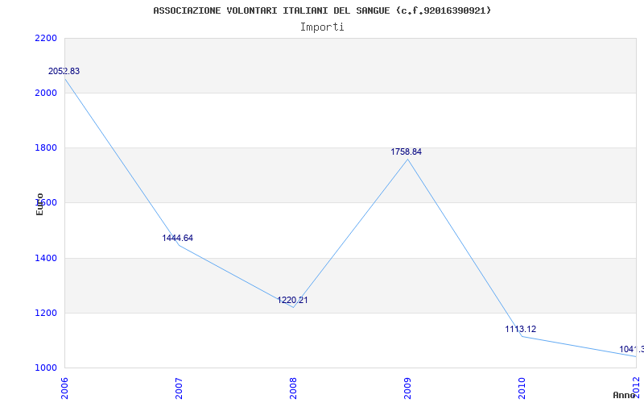This screenshot has width=644, height=403.
Task: Select the 1220.21 data label
Action: 292,300
